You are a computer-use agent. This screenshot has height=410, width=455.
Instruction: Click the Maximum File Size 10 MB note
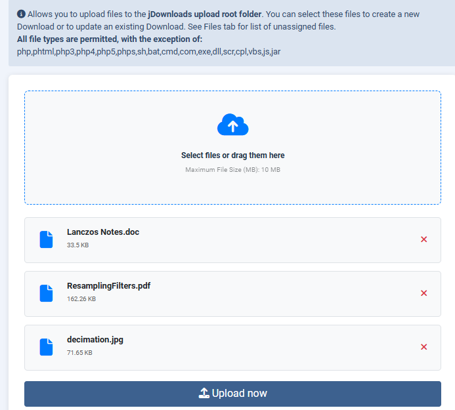tap(232, 170)
